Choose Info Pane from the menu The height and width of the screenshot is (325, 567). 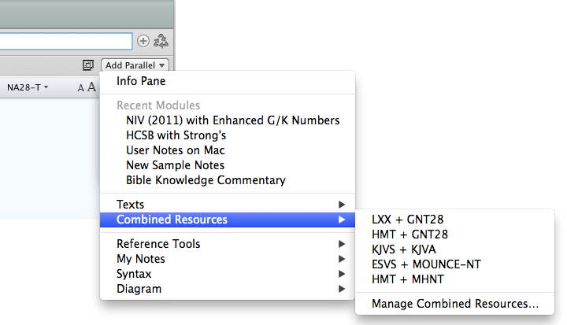[x=141, y=81]
